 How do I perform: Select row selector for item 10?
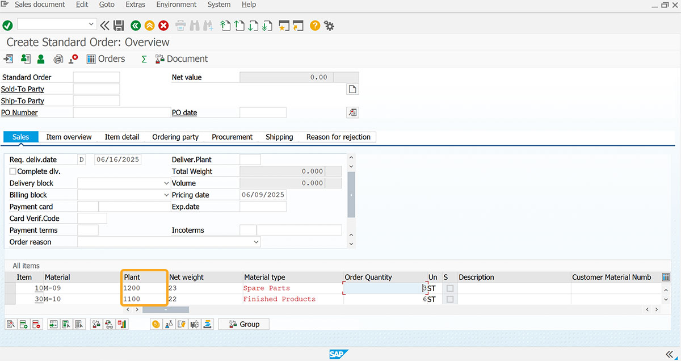click(10, 288)
